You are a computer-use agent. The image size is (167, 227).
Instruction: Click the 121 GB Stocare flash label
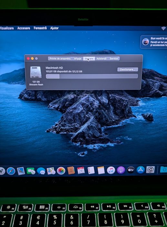click(x=36, y=83)
